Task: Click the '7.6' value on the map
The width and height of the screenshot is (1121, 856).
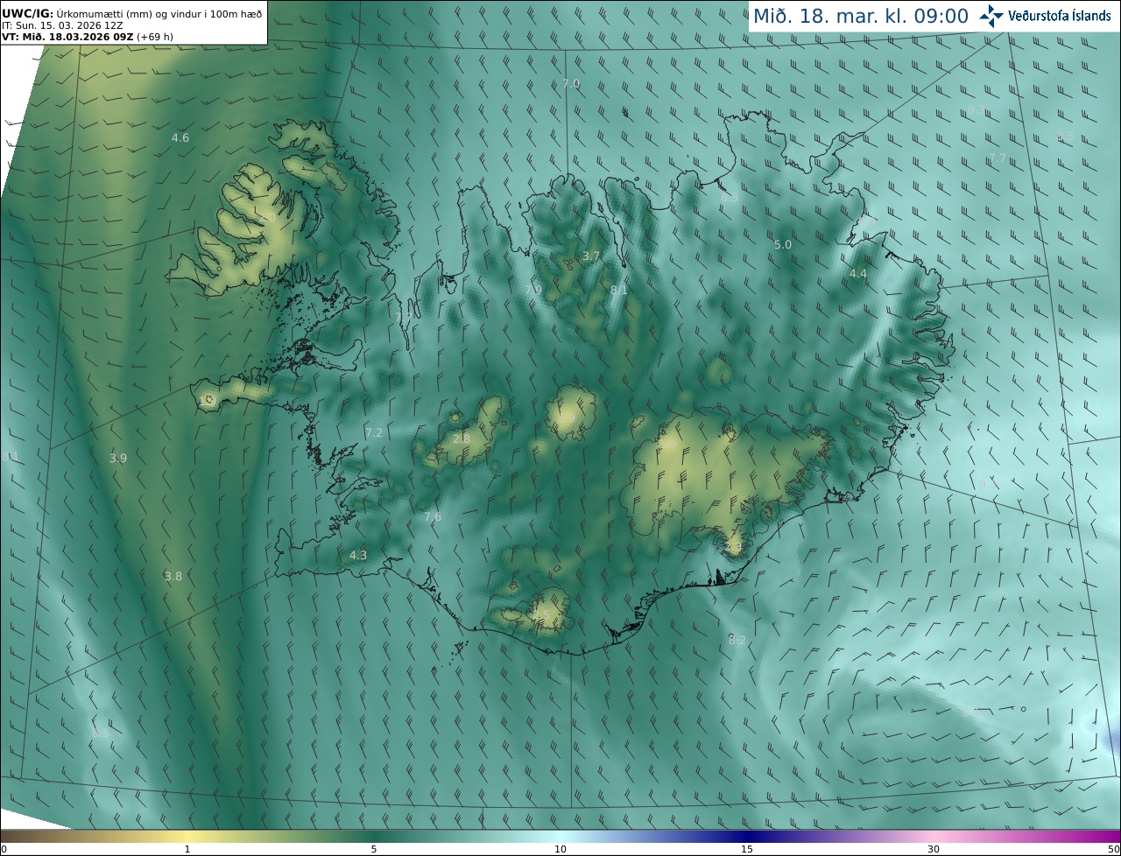Action: pyautogui.click(x=433, y=516)
